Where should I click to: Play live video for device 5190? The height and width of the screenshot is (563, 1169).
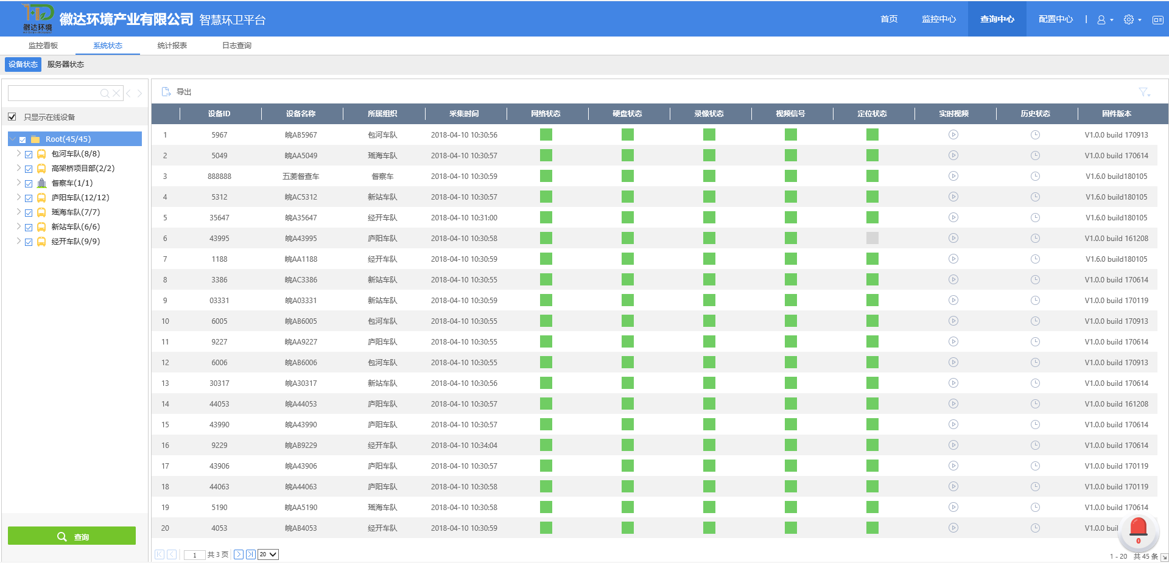pos(953,507)
